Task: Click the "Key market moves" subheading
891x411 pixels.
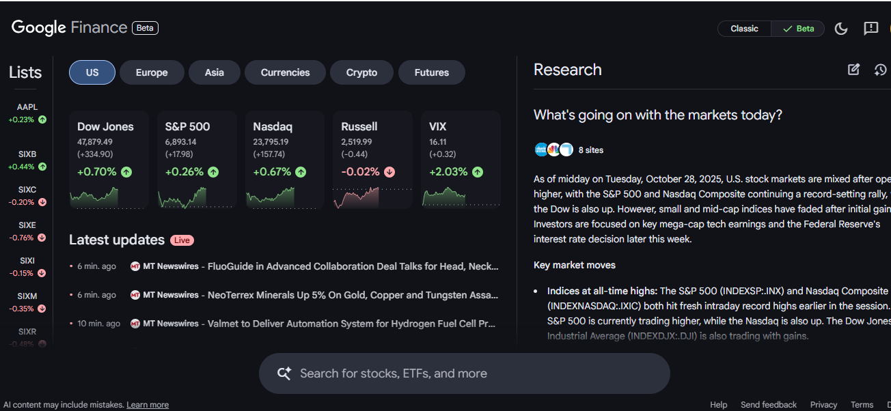Action: 575,265
